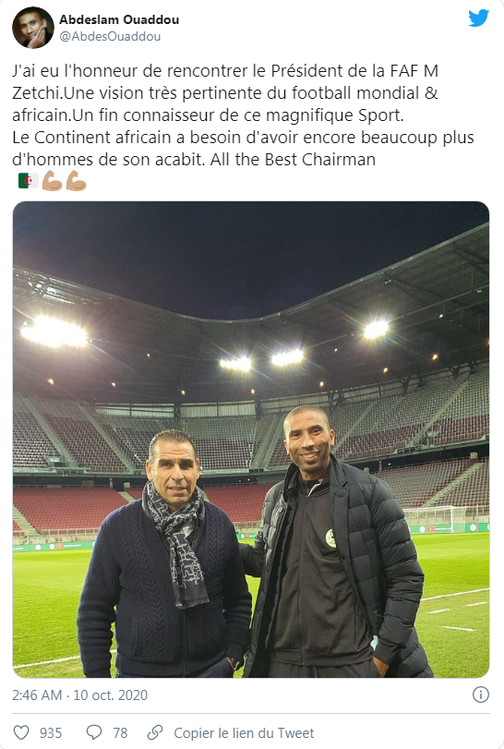Open Abdeslam Ouaddou's profile avatar

[33, 28]
